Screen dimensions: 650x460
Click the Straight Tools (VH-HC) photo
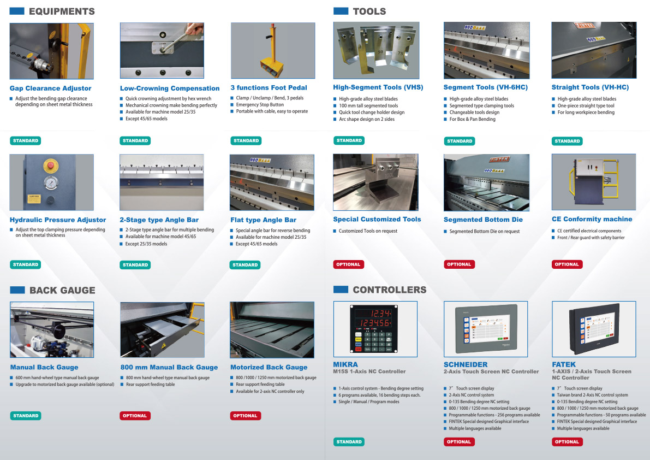click(594, 50)
